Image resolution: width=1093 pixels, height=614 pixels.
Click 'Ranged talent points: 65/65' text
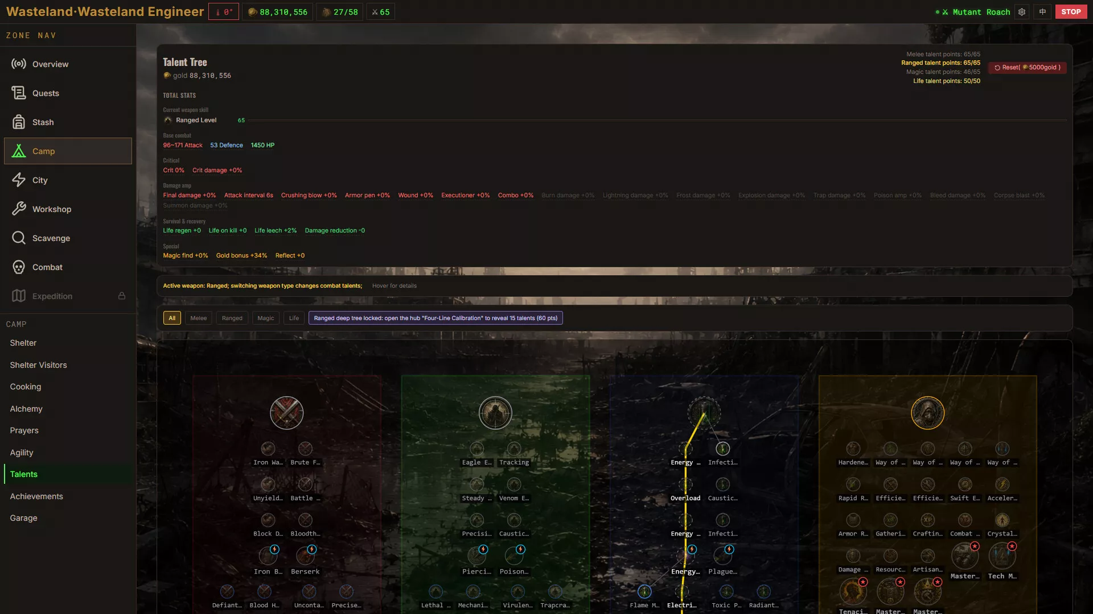940,63
